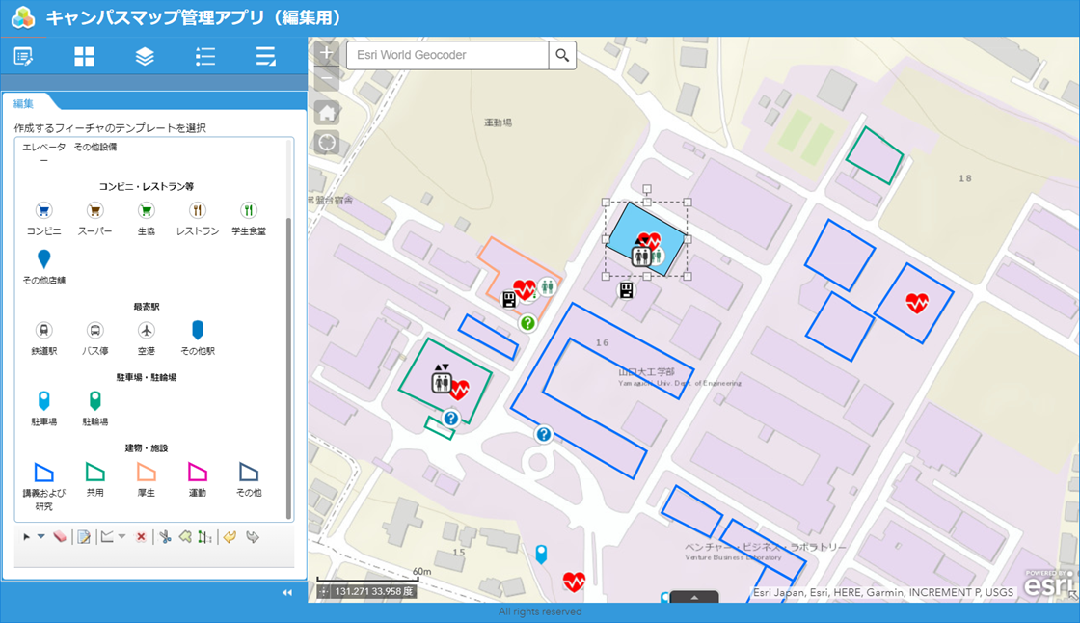The width and height of the screenshot is (1080, 623).
Task: Open the Edit widget icon in header
Action: [23, 57]
